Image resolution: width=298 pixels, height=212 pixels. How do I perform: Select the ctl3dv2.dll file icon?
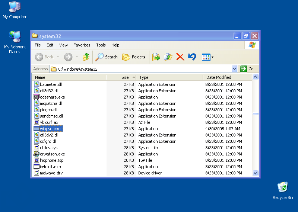point(37,135)
